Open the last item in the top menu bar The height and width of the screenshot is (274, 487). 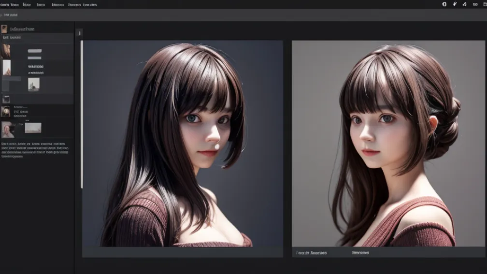pyautogui.click(x=90, y=5)
